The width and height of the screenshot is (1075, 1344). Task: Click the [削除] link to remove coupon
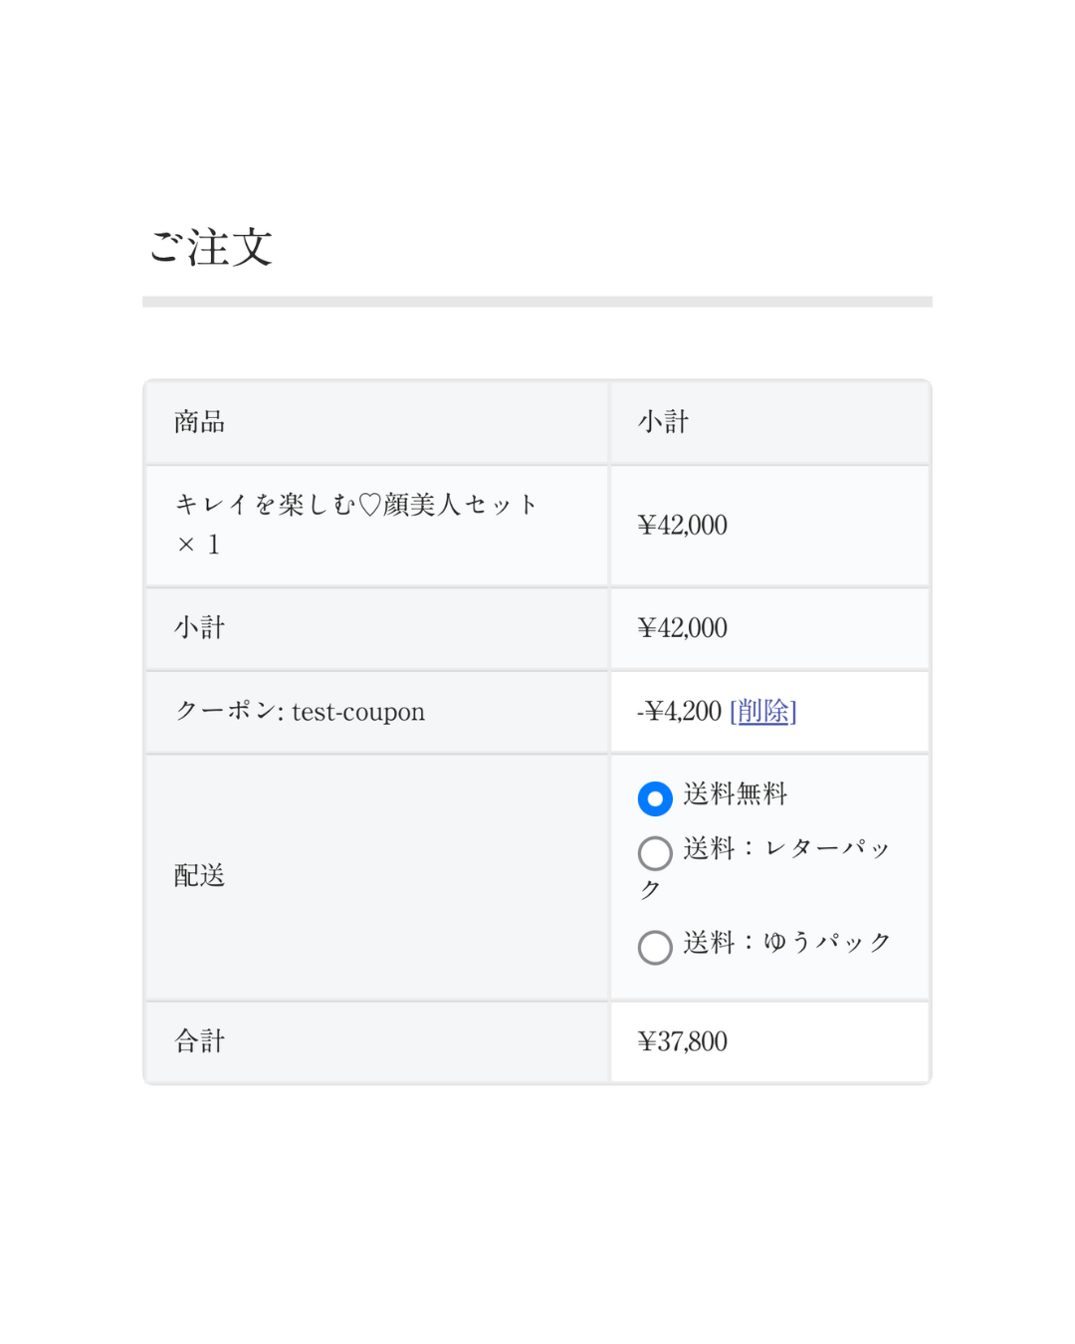coord(763,711)
